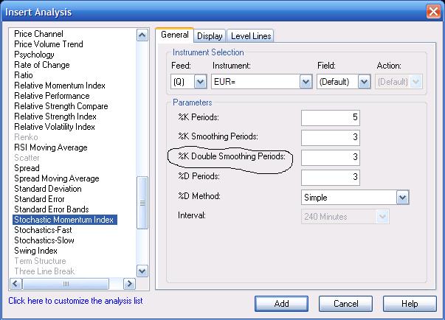
Task: Click the vertical scrollbar thumb
Action: pos(142,203)
